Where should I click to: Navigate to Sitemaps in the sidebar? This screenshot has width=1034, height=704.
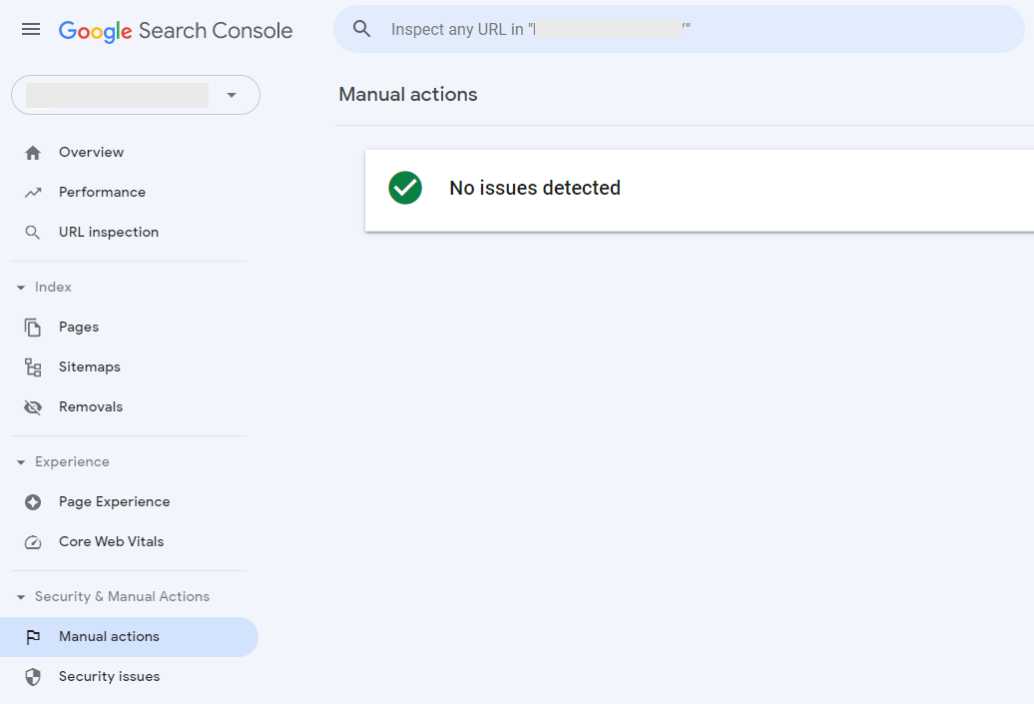click(x=90, y=366)
